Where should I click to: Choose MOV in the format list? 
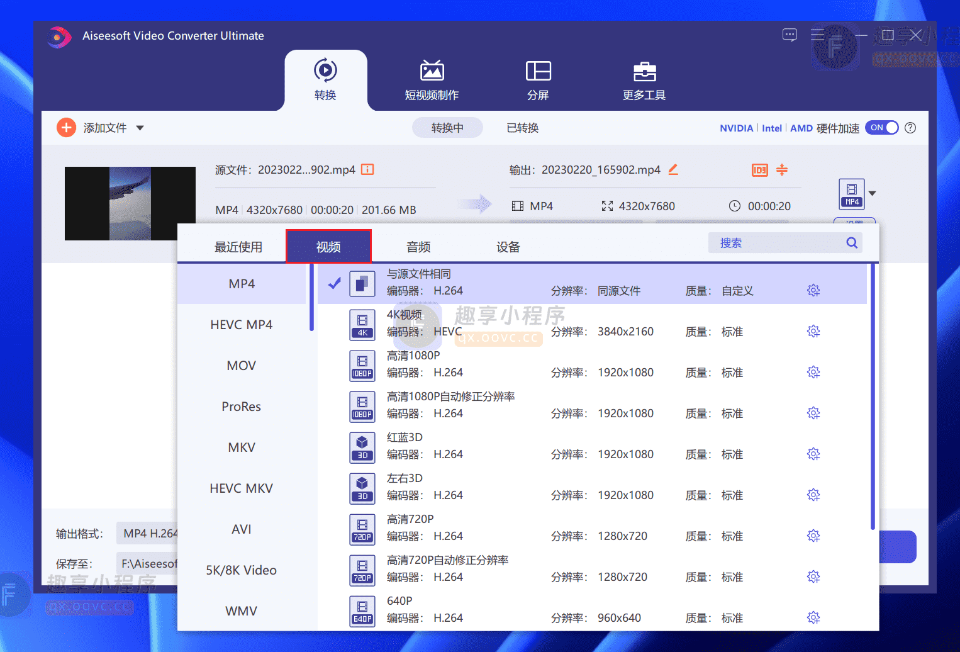[x=242, y=366]
